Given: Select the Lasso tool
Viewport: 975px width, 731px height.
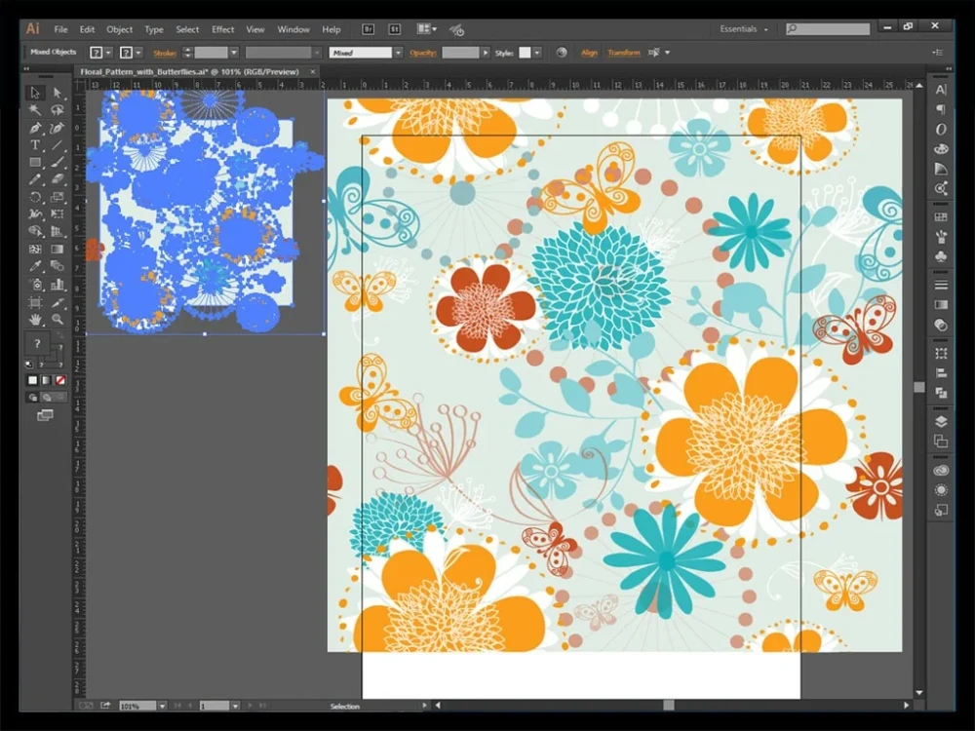Looking at the screenshot, I should click(58, 111).
